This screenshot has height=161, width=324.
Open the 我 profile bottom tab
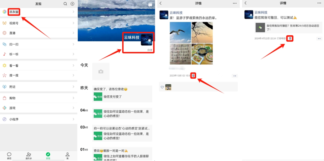click(67, 156)
